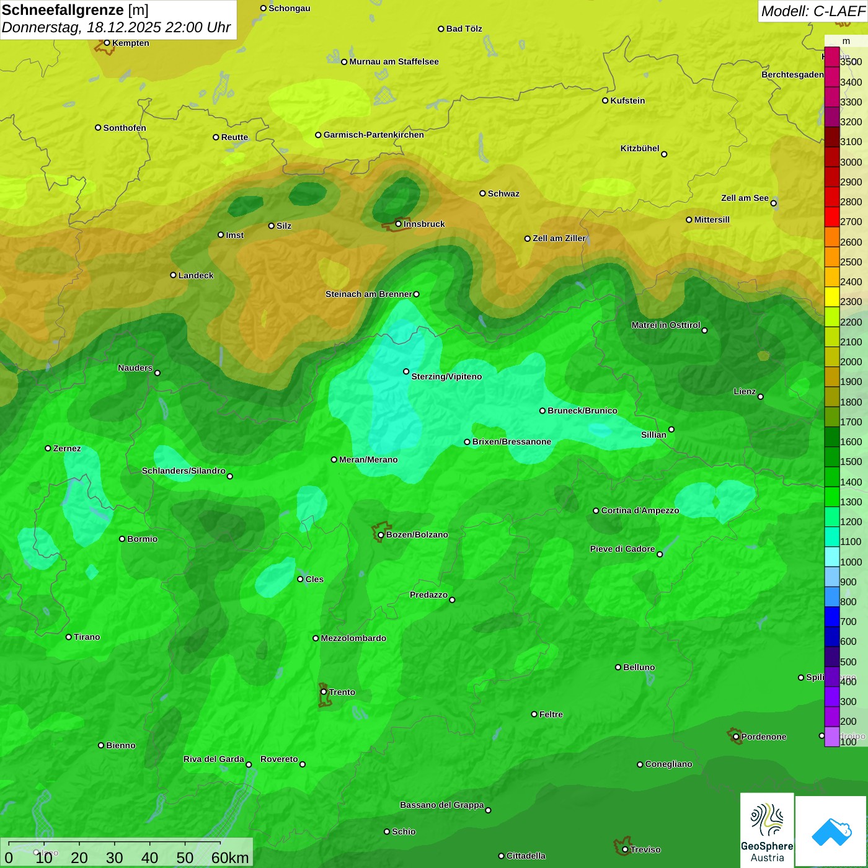Click the "Bad Tölz" label
Image resolution: width=868 pixels, height=868 pixels.
click(x=464, y=29)
